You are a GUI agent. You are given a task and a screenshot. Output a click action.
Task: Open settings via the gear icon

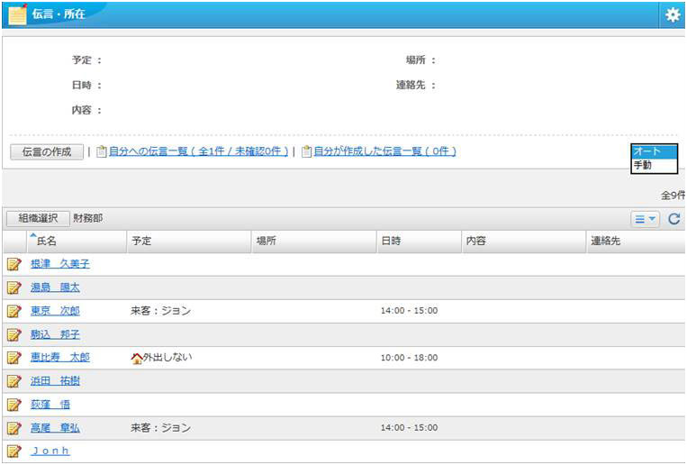(672, 15)
